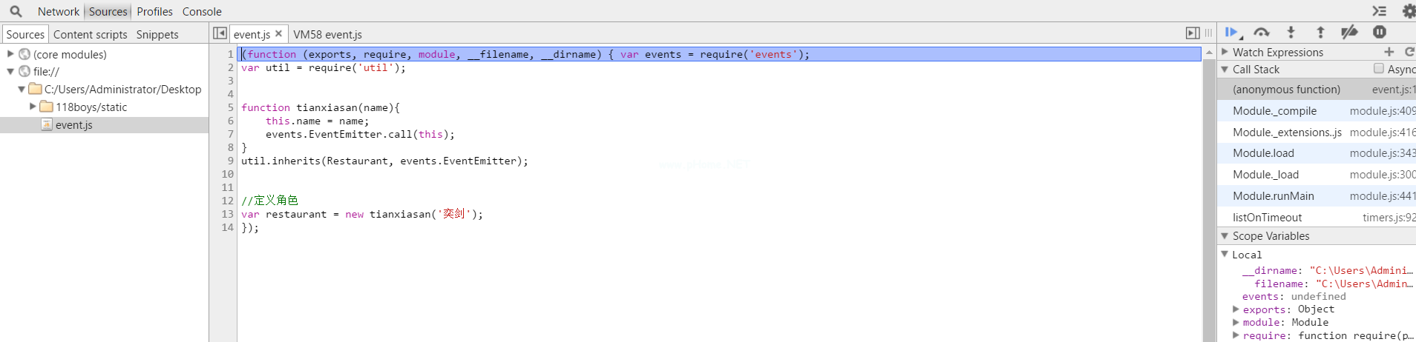Refresh watch expressions
This screenshot has height=342, width=1416.
click(1409, 52)
